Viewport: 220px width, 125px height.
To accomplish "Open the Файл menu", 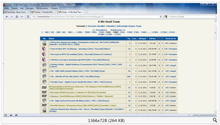I will 6,8.
